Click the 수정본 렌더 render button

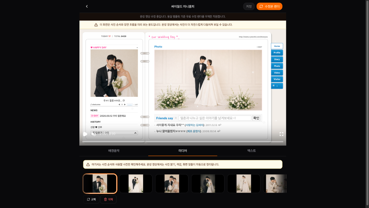pyautogui.click(x=269, y=6)
